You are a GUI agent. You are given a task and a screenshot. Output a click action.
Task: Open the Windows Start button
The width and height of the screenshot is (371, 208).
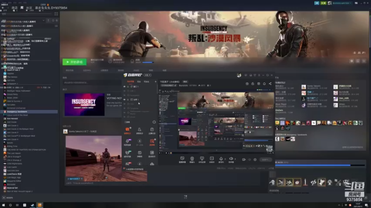click(3, 205)
